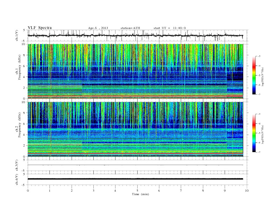
Task: Click time axis tick label "0"
Action: coord(28,191)
